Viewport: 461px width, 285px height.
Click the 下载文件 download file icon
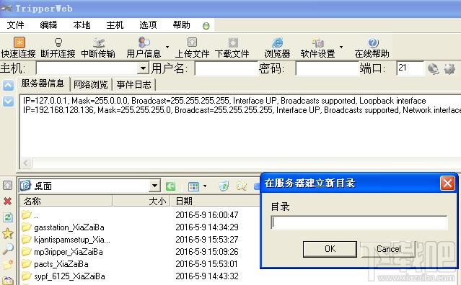(232, 42)
